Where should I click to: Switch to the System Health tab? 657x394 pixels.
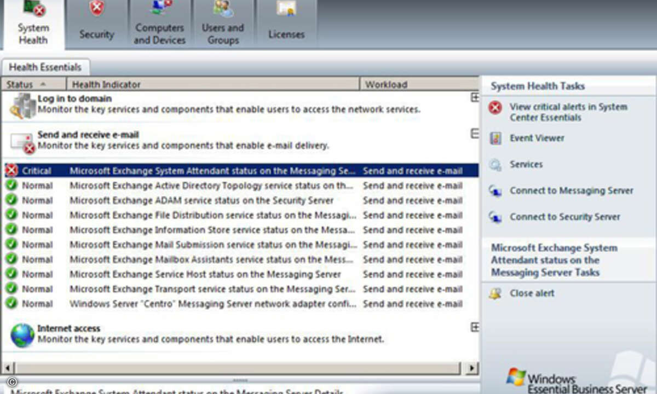[33, 25]
